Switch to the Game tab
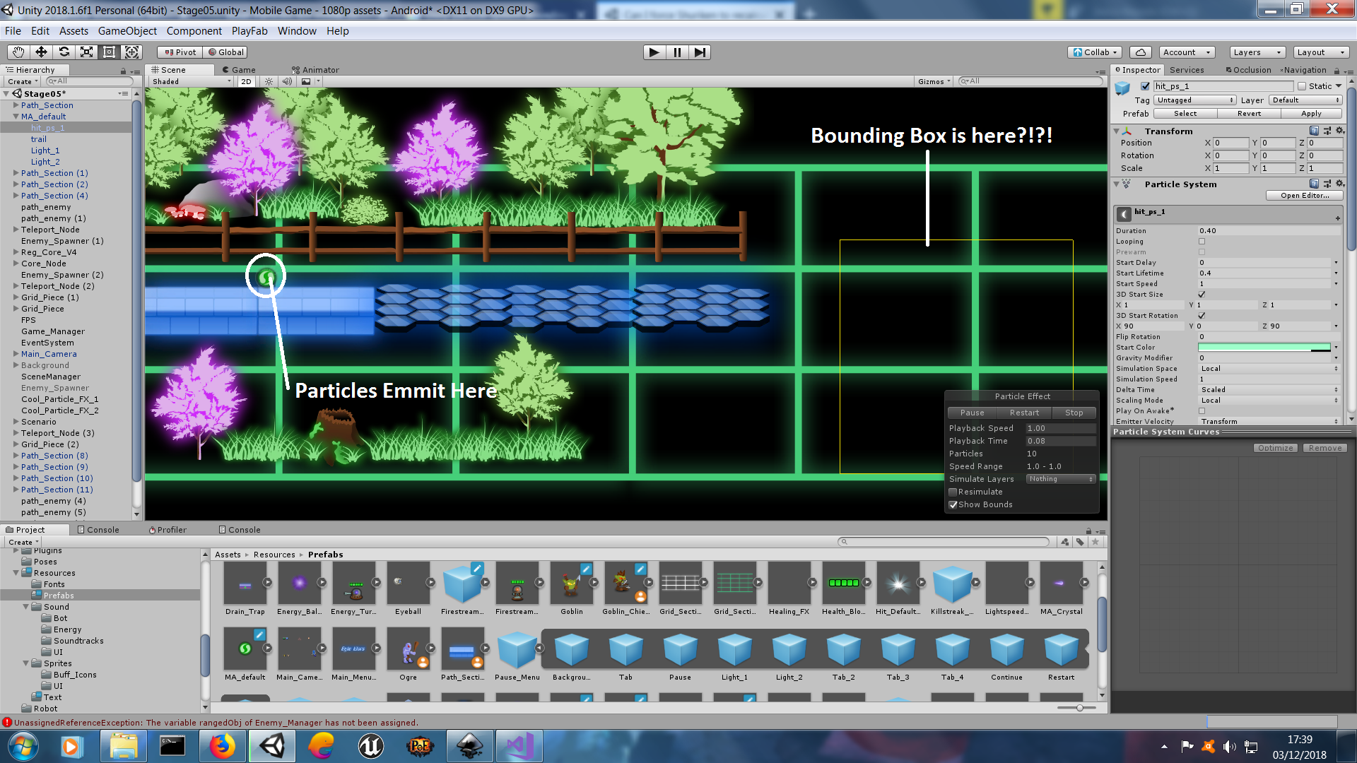Viewport: 1357px width, 763px height. [239, 70]
